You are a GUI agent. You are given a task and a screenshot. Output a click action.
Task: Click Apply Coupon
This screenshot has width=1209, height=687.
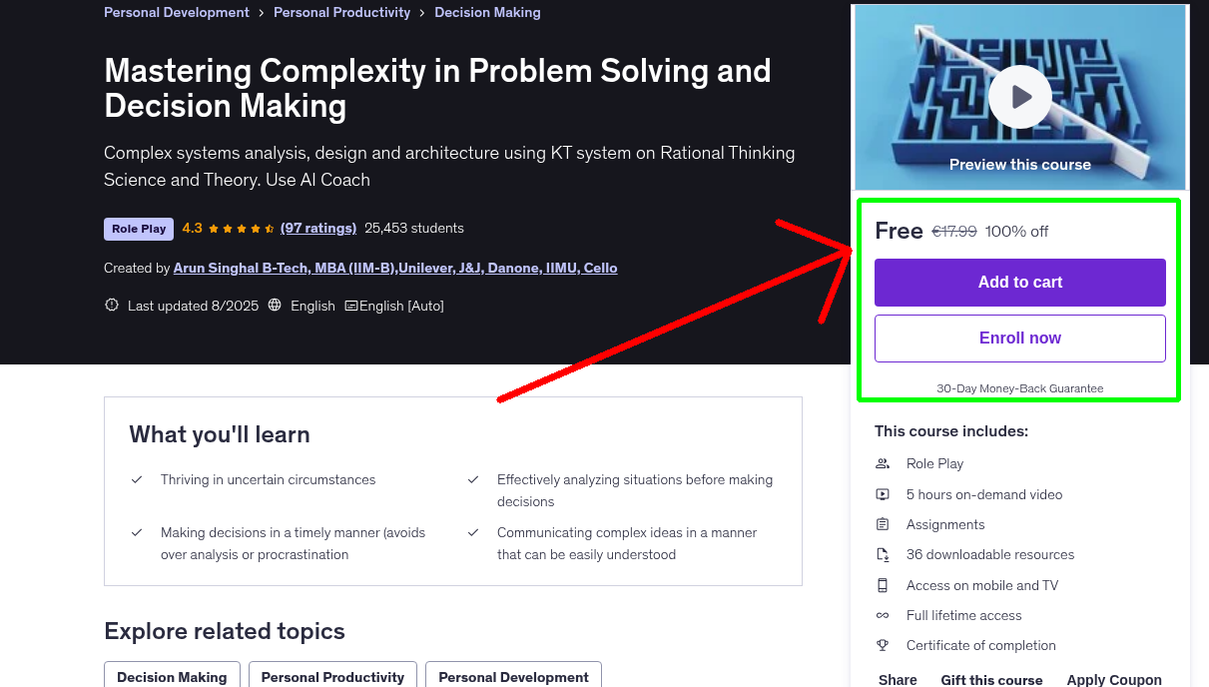(1114, 679)
